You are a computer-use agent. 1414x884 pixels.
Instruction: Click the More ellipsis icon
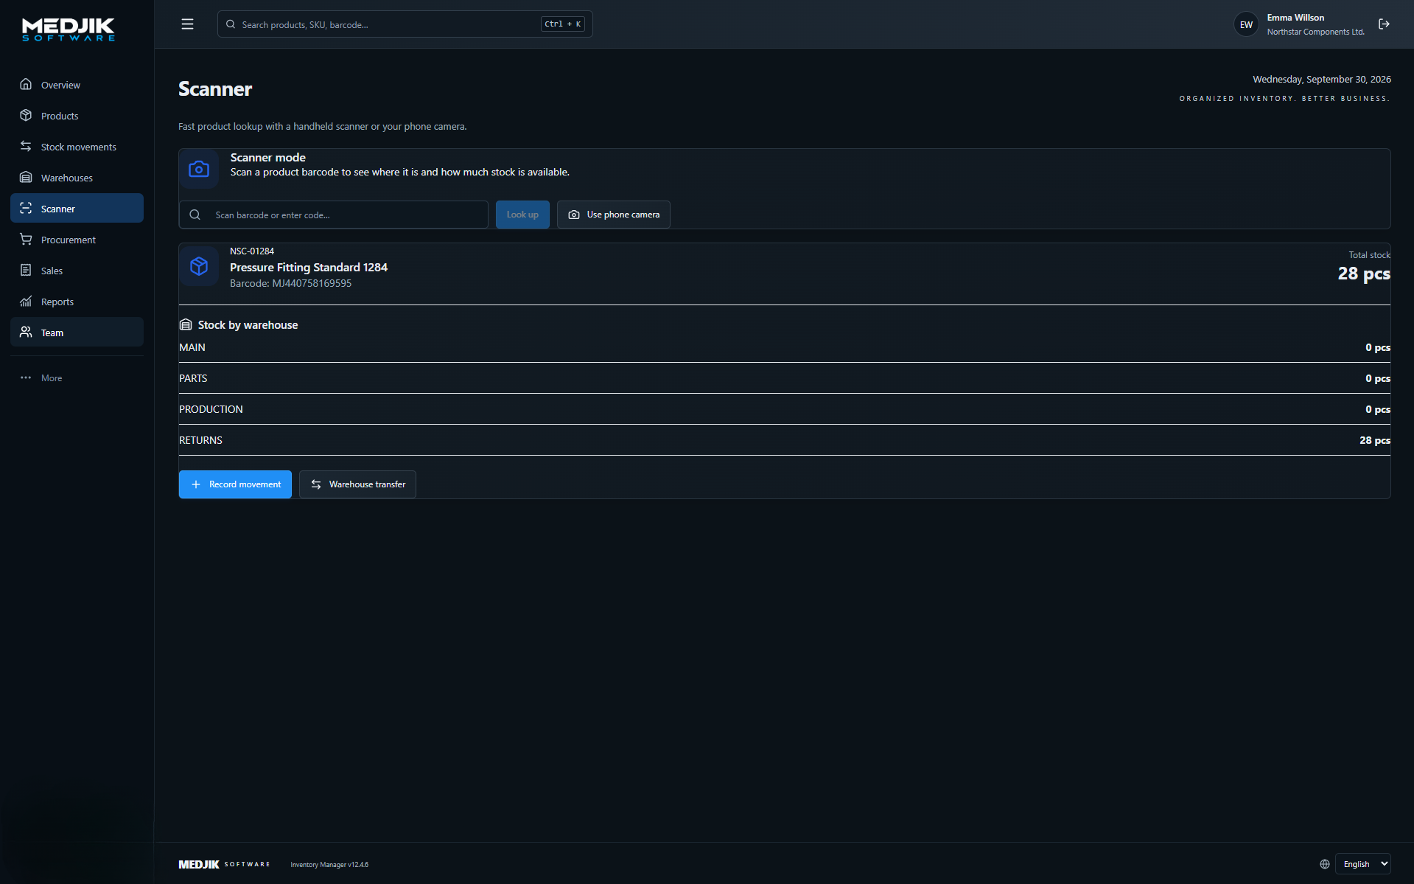click(x=26, y=377)
